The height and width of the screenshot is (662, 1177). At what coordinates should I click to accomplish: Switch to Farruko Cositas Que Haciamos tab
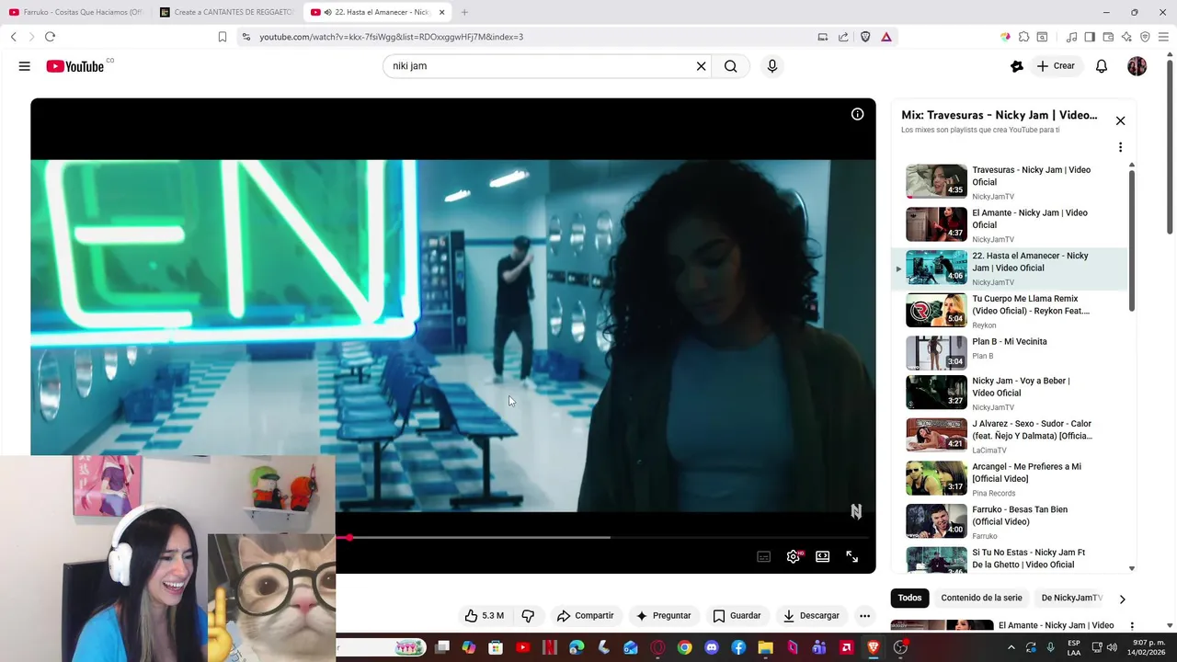click(x=76, y=12)
